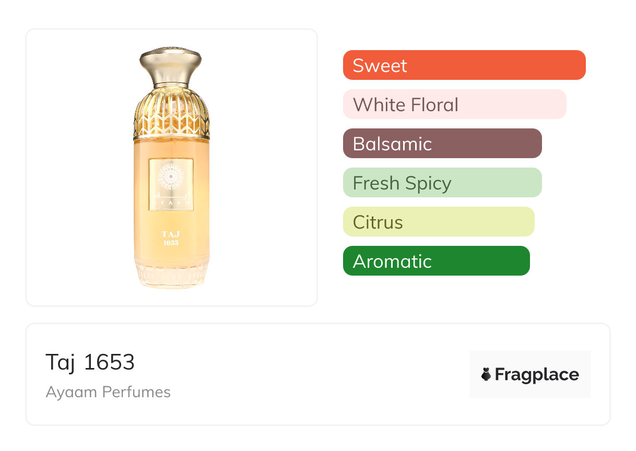Click the green Aromatic accord bar
636x451 pixels.
pos(436,261)
